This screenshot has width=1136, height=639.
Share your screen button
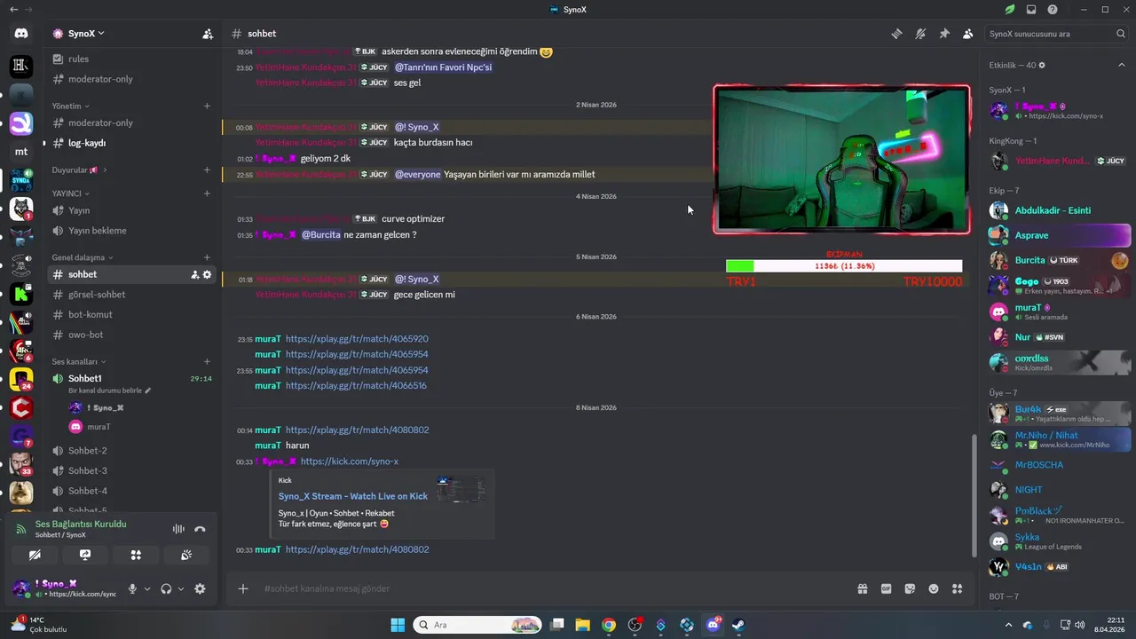[85, 555]
